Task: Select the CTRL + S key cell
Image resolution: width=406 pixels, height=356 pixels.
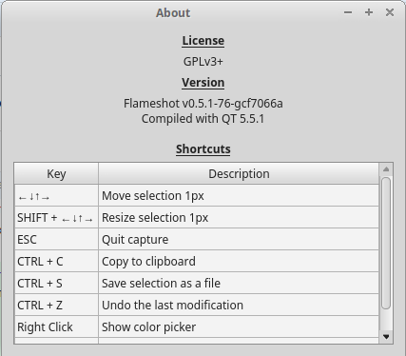Action: click(56, 284)
